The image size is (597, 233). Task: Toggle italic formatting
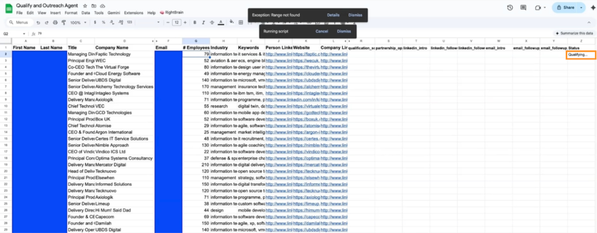pyautogui.click(x=204, y=22)
